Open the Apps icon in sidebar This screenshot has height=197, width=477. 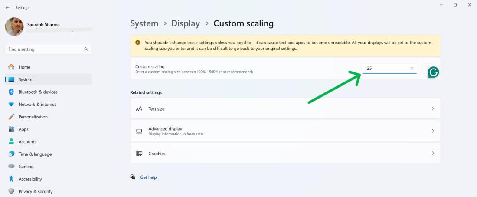click(11, 129)
